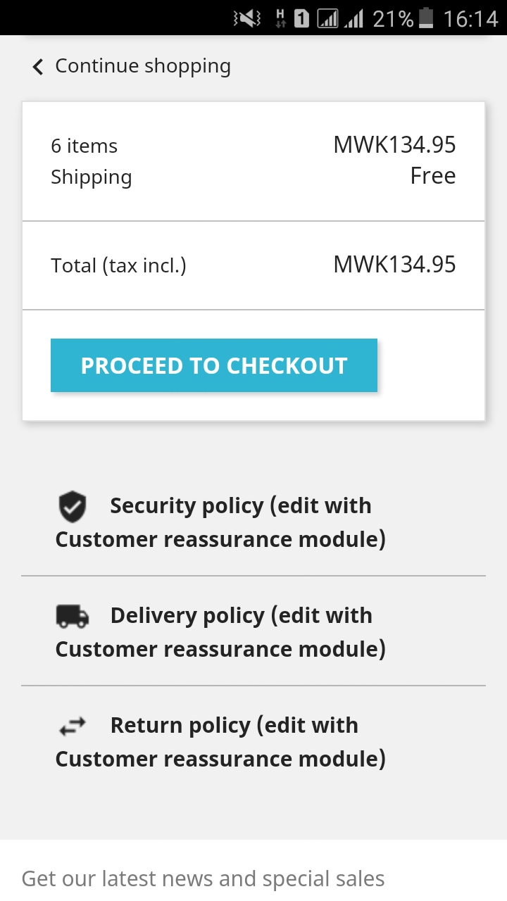Tap the 16:14 clock in status bar
This screenshot has width=507, height=901.
pos(470,18)
